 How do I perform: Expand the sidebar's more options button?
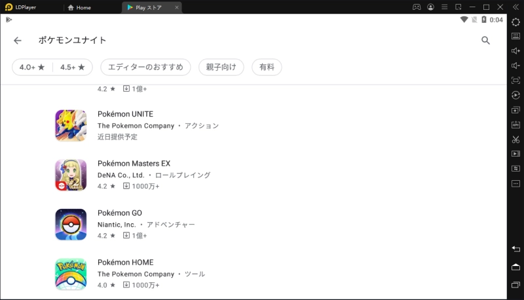[515, 183]
